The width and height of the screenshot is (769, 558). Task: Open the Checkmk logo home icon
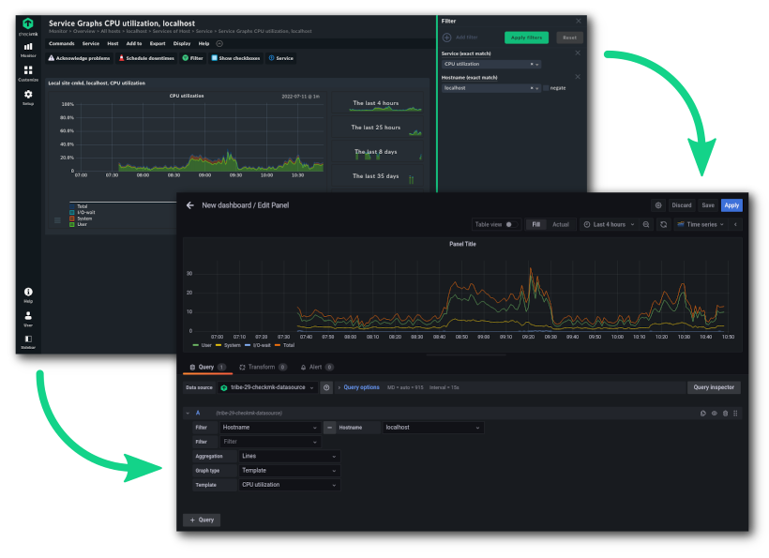click(x=28, y=24)
